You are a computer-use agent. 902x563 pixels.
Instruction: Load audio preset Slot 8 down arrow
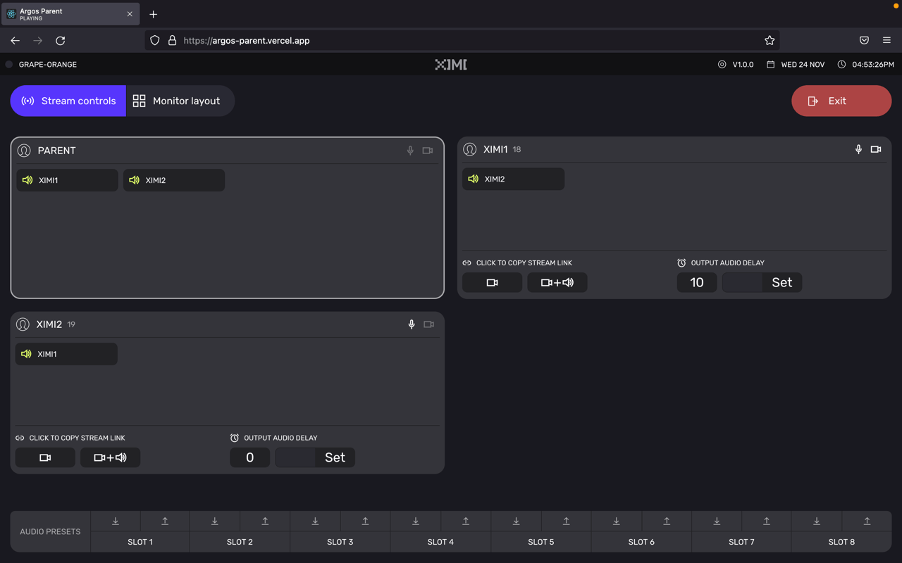coord(817,521)
